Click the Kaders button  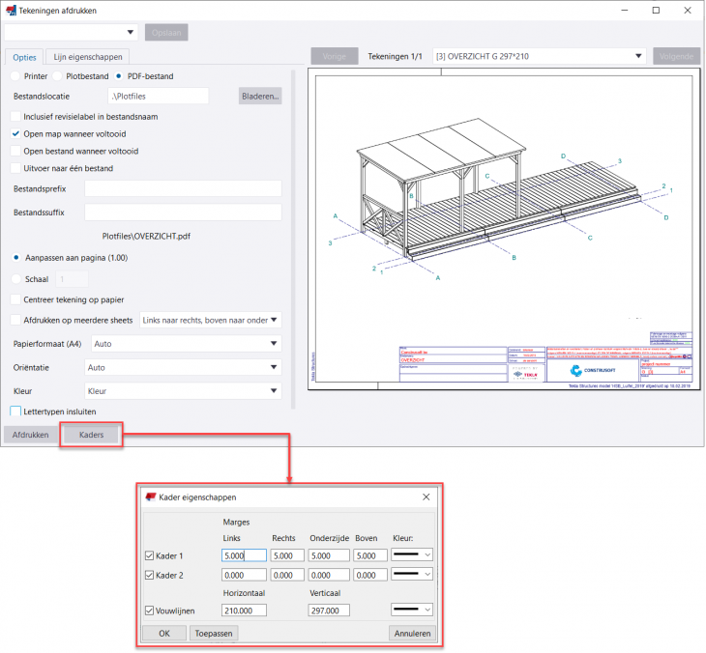pos(91,435)
